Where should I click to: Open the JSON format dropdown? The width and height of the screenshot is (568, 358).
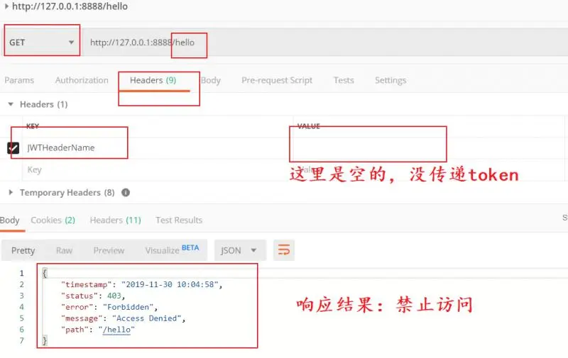[x=240, y=250]
